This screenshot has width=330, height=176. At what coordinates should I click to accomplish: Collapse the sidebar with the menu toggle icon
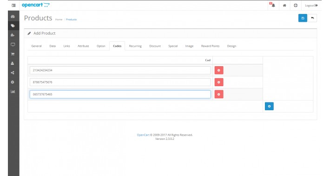pos(13,5)
